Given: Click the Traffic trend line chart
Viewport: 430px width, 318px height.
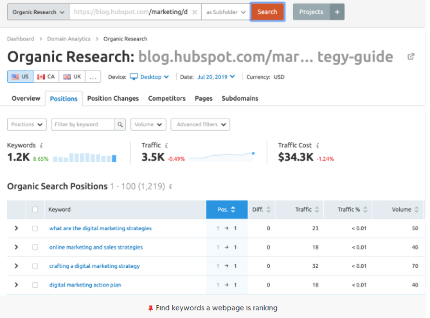Looking at the screenshot, I should tap(222, 157).
